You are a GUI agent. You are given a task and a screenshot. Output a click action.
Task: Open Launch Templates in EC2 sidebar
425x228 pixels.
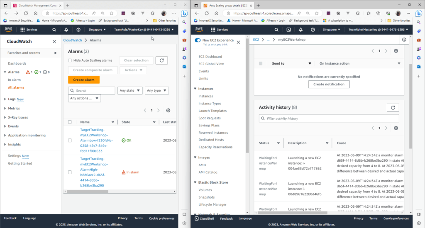(212, 111)
